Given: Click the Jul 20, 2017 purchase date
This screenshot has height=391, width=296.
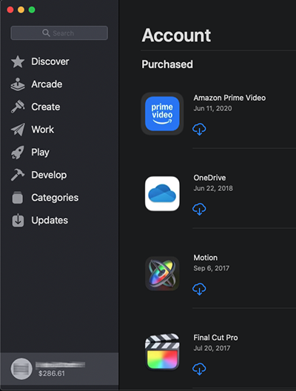Looking at the screenshot, I should 212,348.
